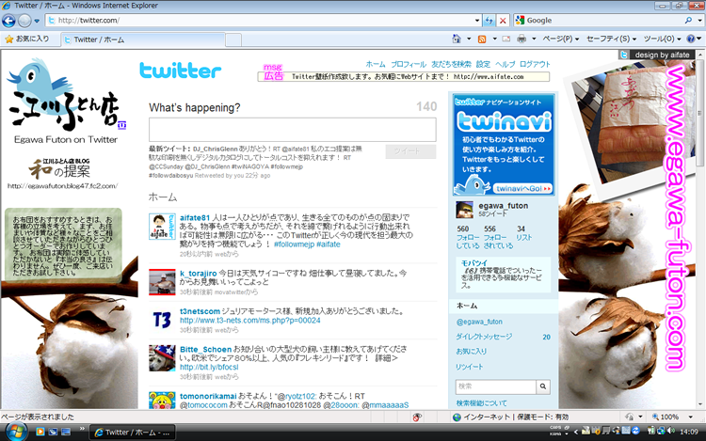
Task: Open the モバツイ promo heading
Action: pyautogui.click(x=474, y=263)
